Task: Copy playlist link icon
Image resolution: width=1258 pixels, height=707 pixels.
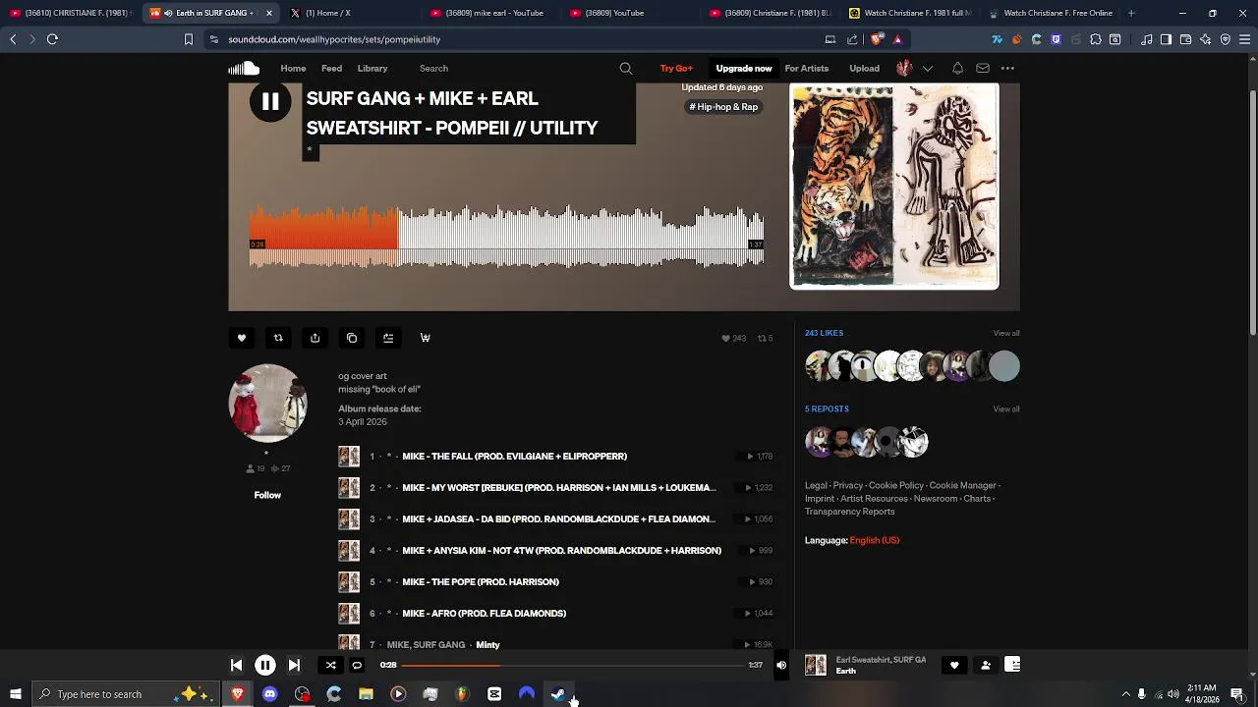Action: (x=352, y=338)
